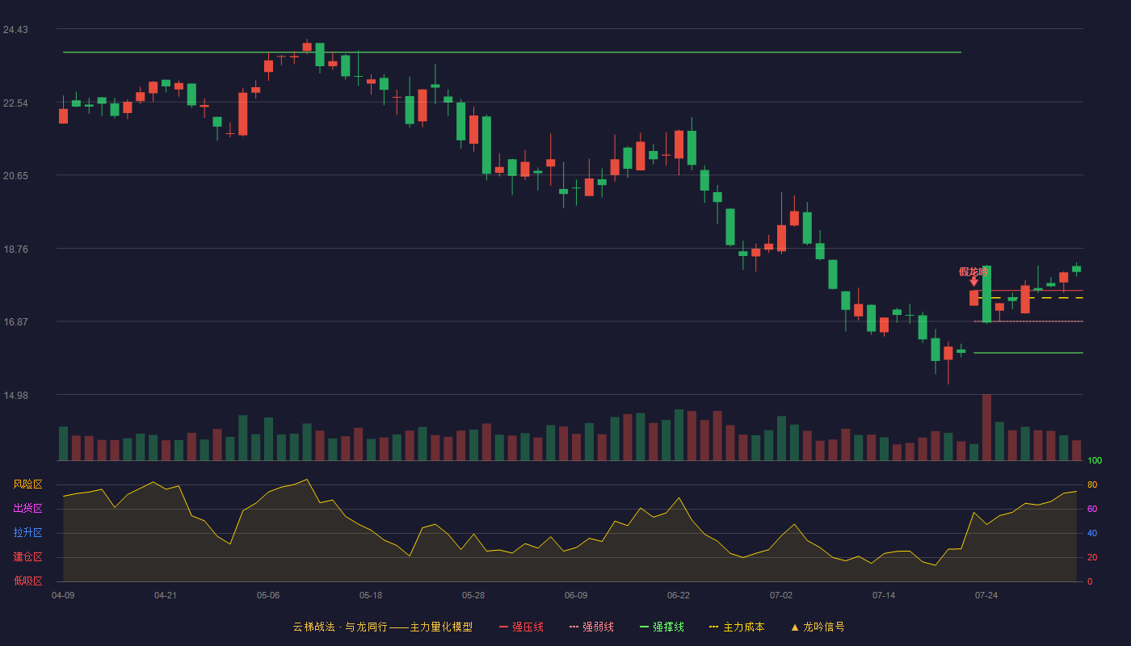The width and height of the screenshot is (1131, 646).
Task: Click the 16.87 price axis label
Action: pos(15,322)
